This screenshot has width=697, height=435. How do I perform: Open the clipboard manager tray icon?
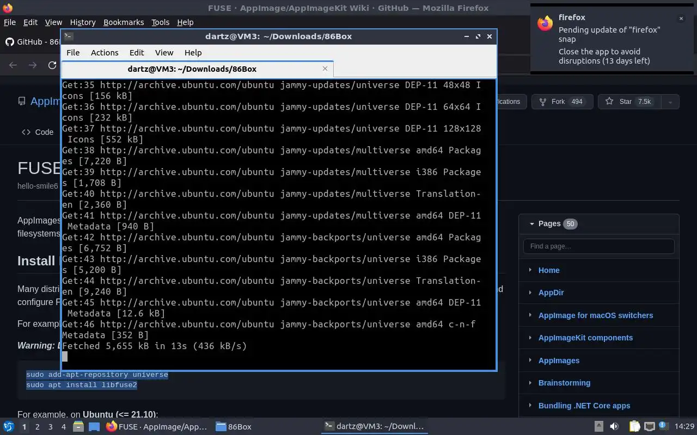(634, 427)
